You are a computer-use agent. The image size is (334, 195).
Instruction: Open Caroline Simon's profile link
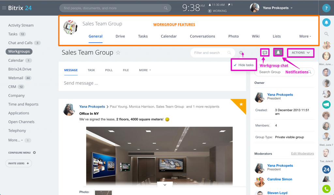(280, 179)
